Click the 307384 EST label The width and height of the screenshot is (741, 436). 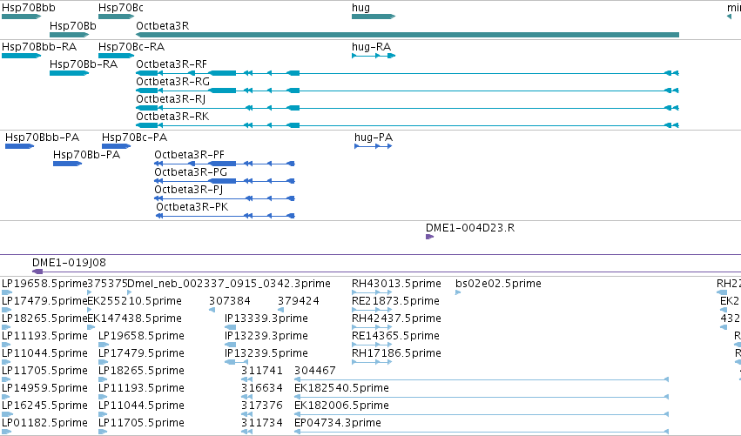coord(230,301)
